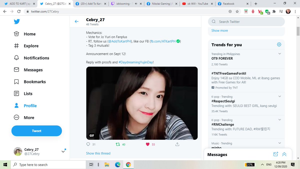This screenshot has height=169, width=300.
Task: Undo the retweet with 40 retweets
Action: point(117,144)
